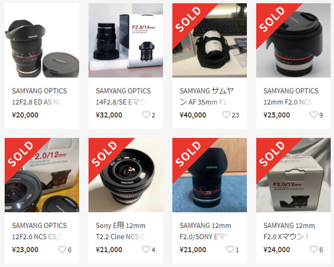The image size is (334, 267).
Task: Like the Sony E 12mm T2.2 Cine listing
Action: (x=146, y=249)
